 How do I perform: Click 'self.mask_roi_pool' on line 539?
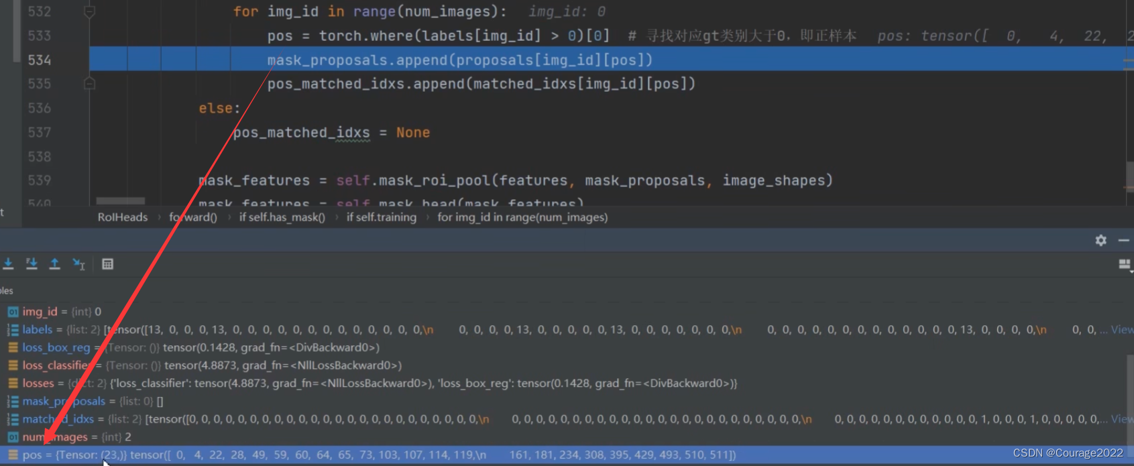(414, 181)
